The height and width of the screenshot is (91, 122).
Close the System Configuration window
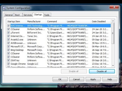click(x=114, y=7)
